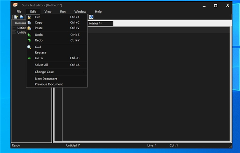Click the globe browser toolbar icon
Image resolution: width=240 pixels, height=153 pixels.
tap(91, 17)
